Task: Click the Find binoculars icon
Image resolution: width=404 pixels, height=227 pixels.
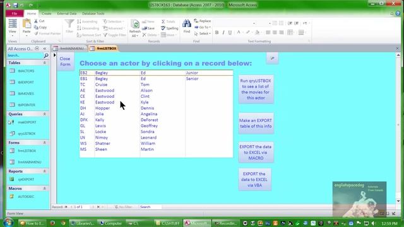Action: pos(187,24)
